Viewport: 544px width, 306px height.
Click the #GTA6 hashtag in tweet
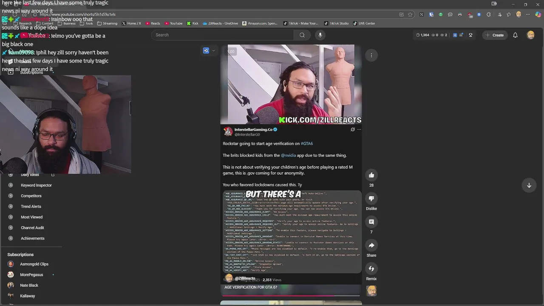pos(306,144)
